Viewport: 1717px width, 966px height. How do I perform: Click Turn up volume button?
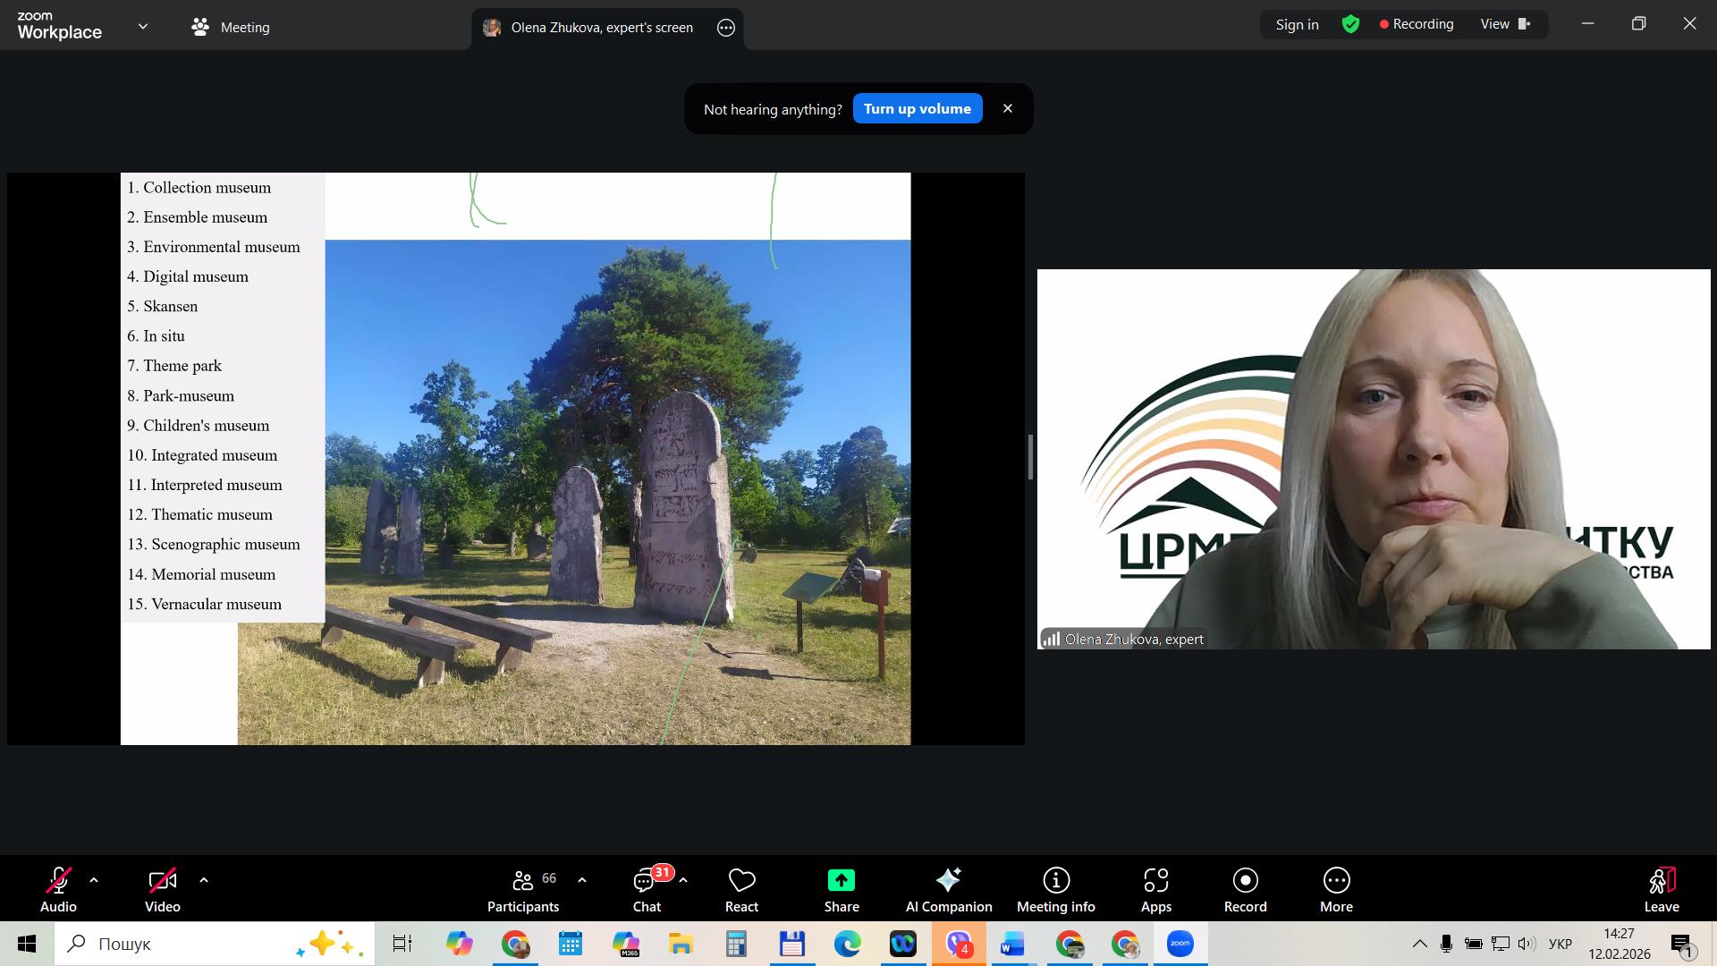(x=917, y=109)
